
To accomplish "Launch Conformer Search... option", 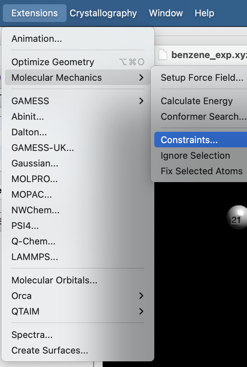I will [203, 117].
